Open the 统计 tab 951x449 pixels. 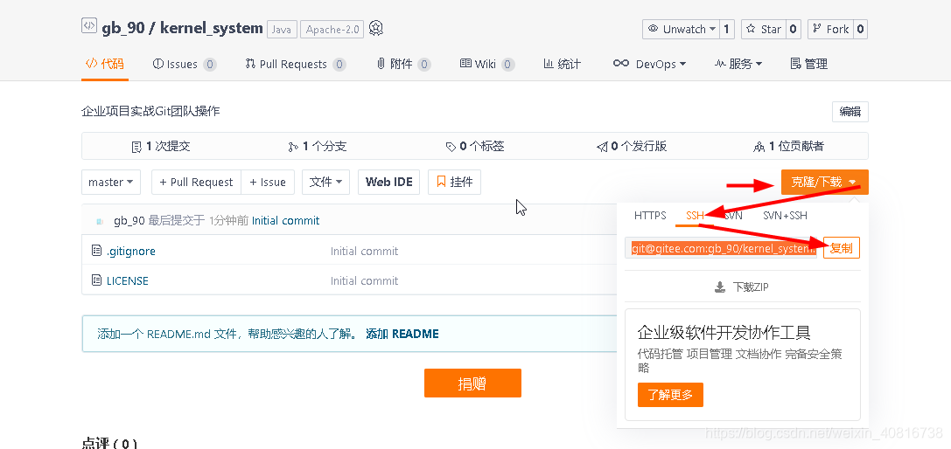click(562, 64)
